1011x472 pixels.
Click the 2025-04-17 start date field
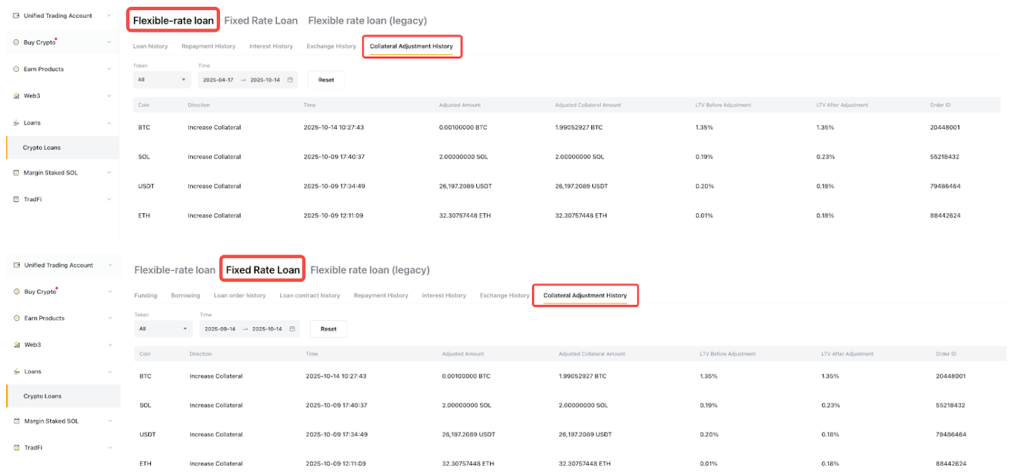point(219,80)
